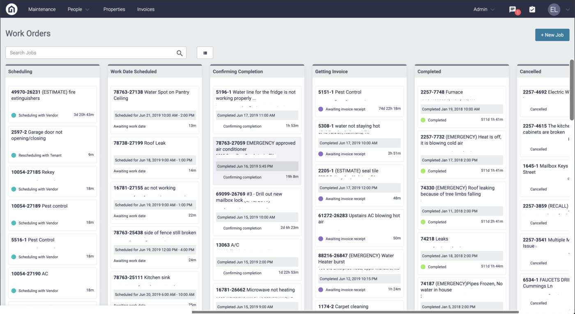Expand the People dropdown menu
The height and width of the screenshot is (314, 575).
point(78,9)
